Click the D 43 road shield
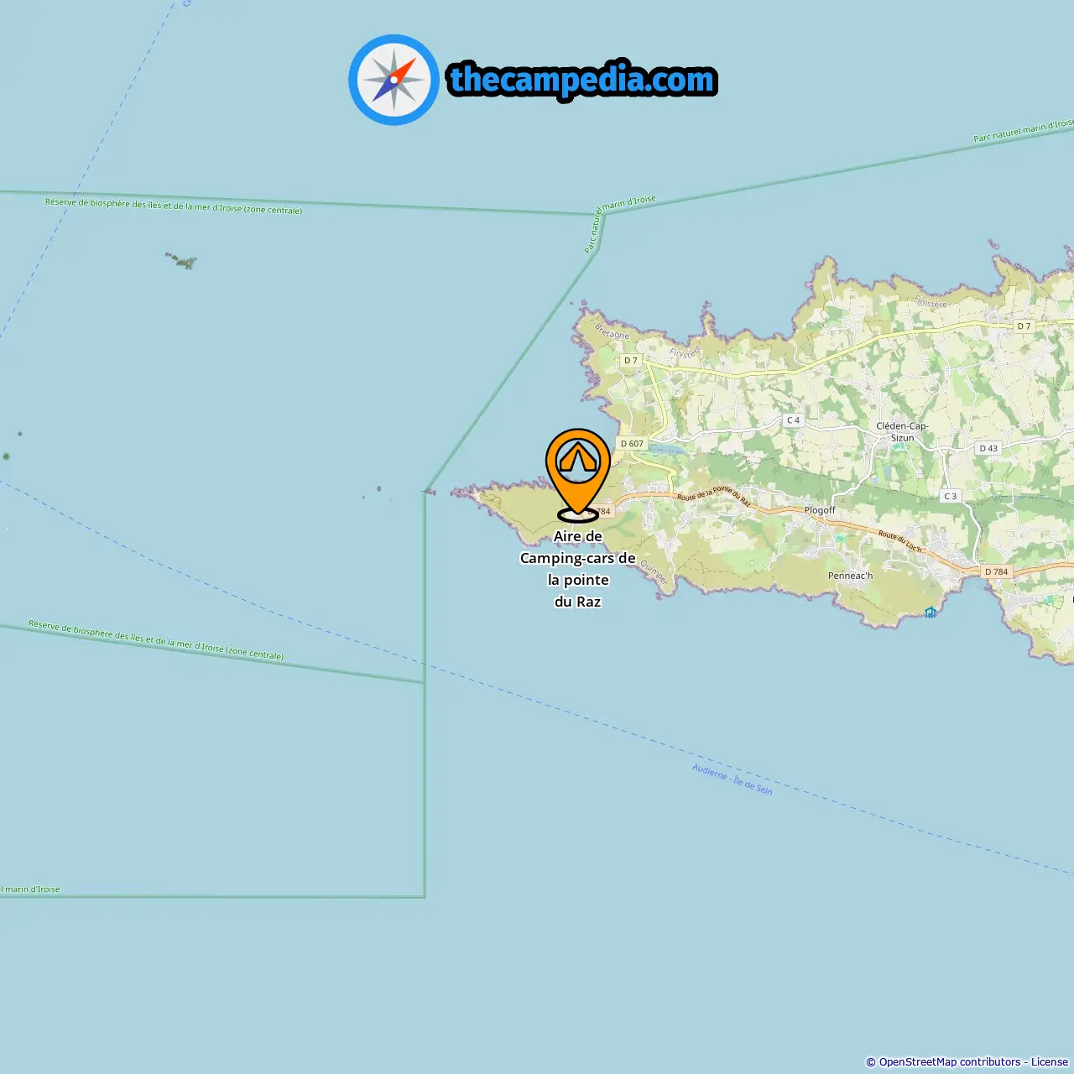This screenshot has width=1074, height=1074. coord(988,448)
